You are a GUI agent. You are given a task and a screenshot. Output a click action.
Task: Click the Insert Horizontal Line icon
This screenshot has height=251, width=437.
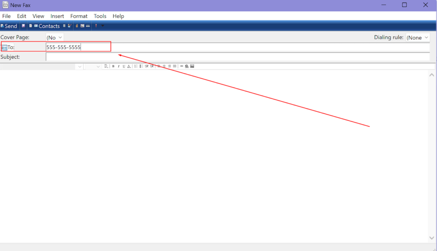(x=181, y=66)
